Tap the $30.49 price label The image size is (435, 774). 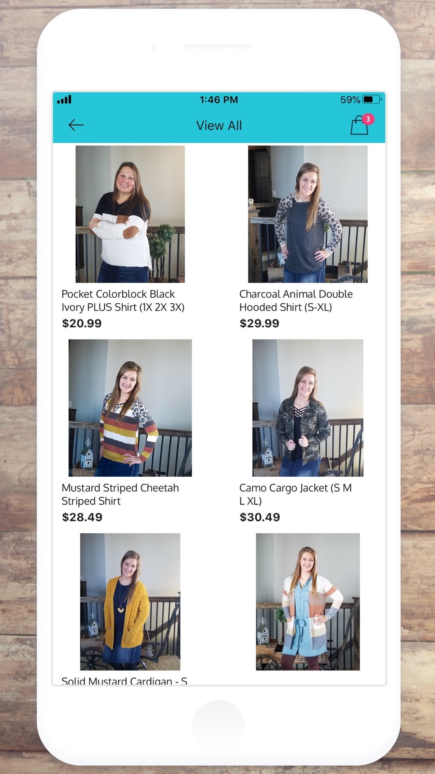(260, 517)
